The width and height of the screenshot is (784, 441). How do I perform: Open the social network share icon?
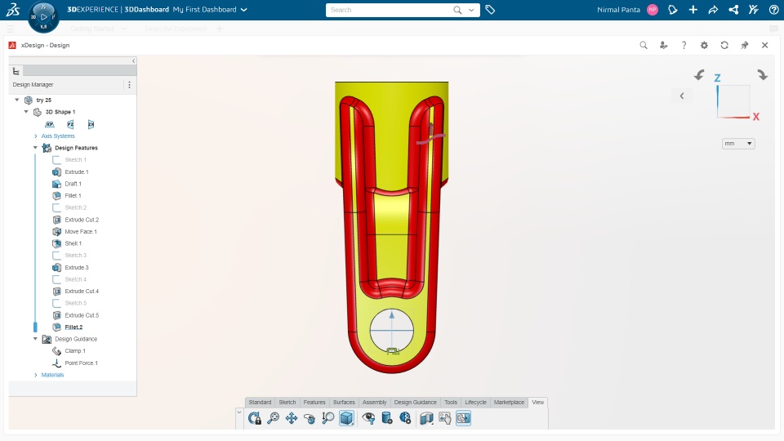tap(733, 10)
